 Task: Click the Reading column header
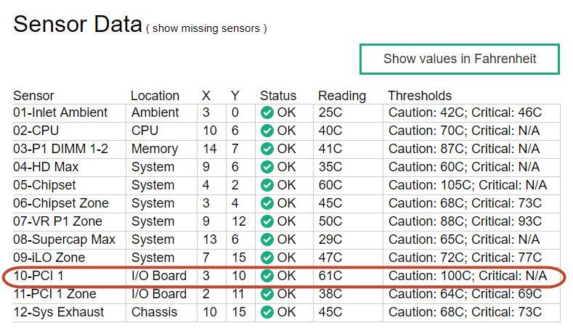341,96
